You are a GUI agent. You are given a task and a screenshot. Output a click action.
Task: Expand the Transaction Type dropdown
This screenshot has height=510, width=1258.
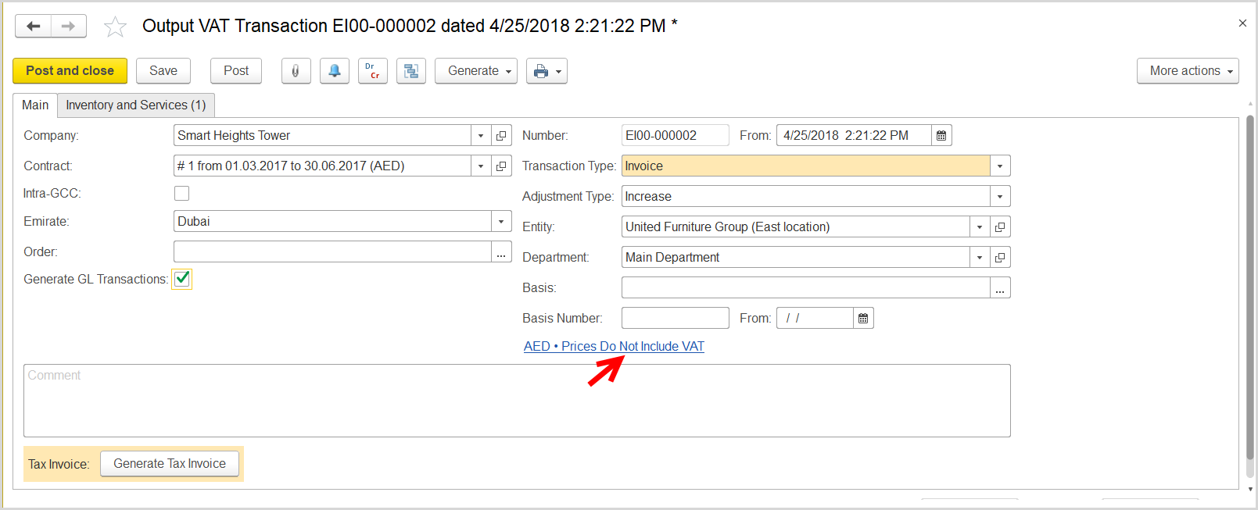(x=1000, y=166)
